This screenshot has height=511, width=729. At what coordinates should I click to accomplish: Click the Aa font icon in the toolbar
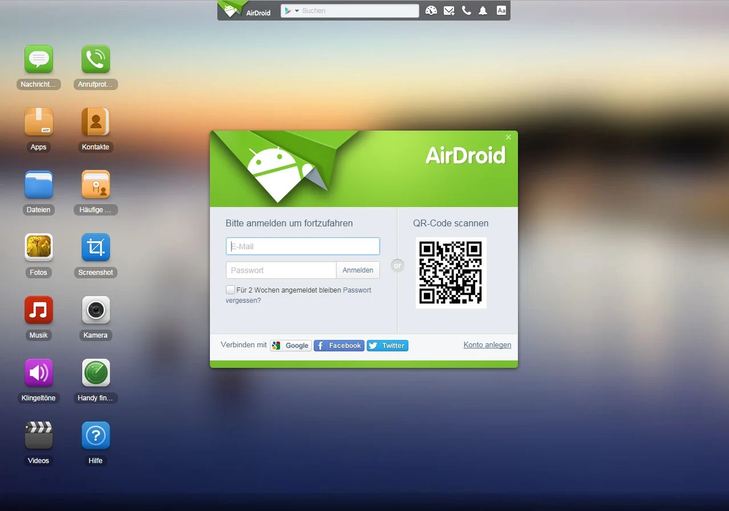(x=501, y=10)
